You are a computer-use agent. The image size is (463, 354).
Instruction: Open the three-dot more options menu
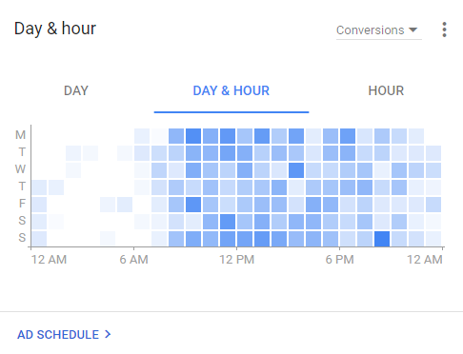444,29
